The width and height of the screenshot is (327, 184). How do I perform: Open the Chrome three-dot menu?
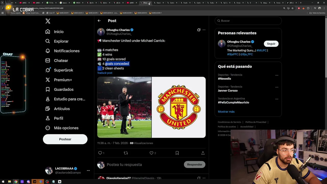324,8
